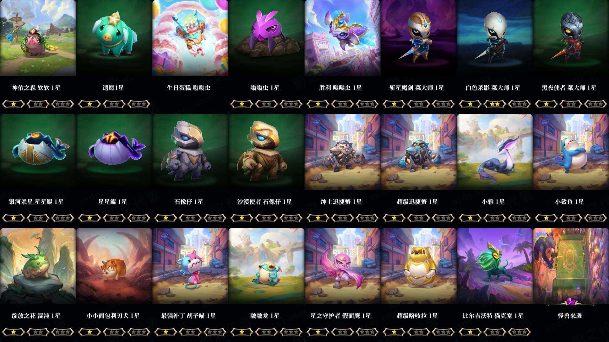
Task: Select two-star tier under 胜利 嗡嗡虫
Action: 343,104
